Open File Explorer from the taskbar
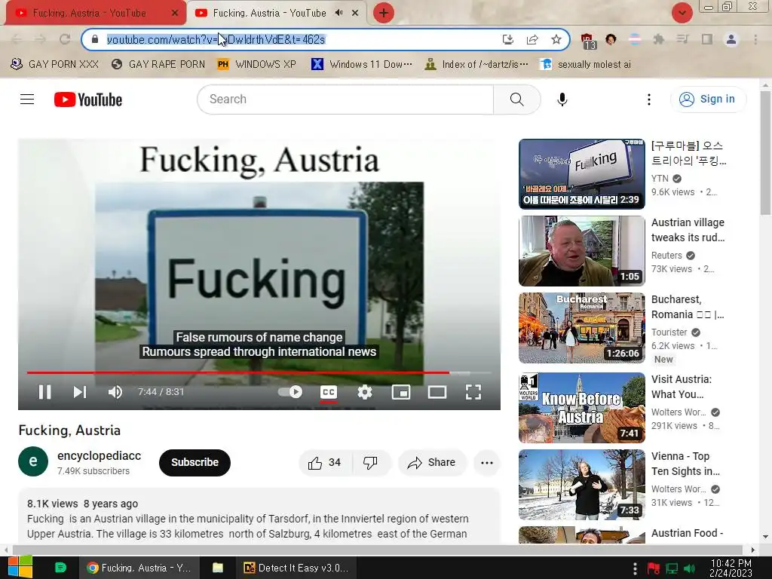 (218, 568)
